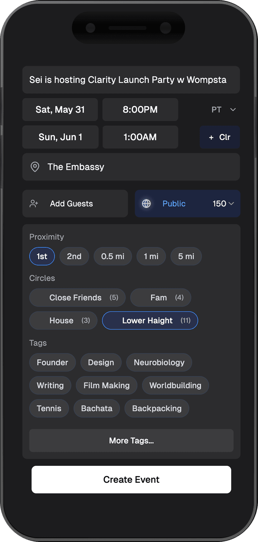Change the Sat, May 31 start date
The height and width of the screenshot is (542, 258).
pyautogui.click(x=60, y=110)
